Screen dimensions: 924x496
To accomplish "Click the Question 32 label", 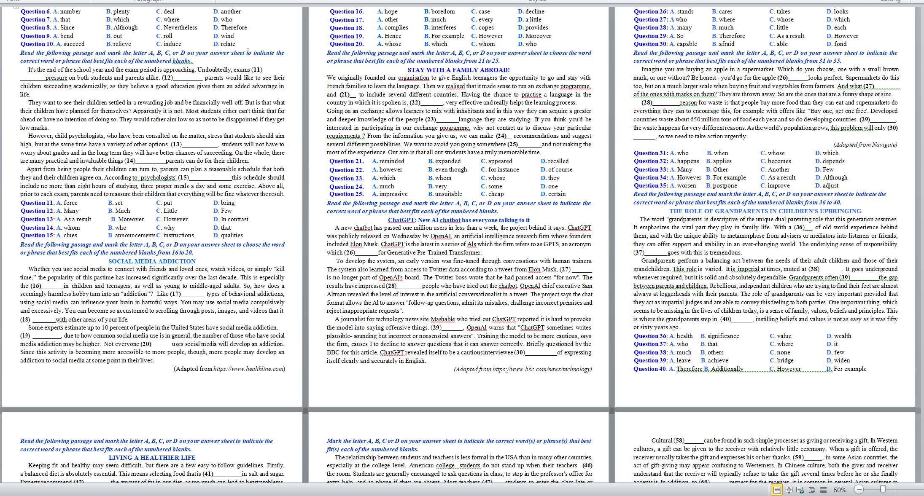I will [651, 161].
